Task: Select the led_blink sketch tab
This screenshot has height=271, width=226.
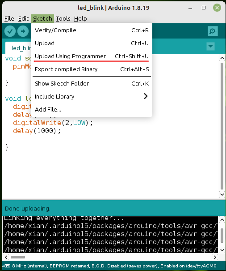Action: coord(18,48)
